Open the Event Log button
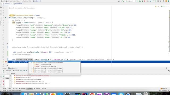Image resolution: width=170 pixels, height=95 pixels. [164, 89]
